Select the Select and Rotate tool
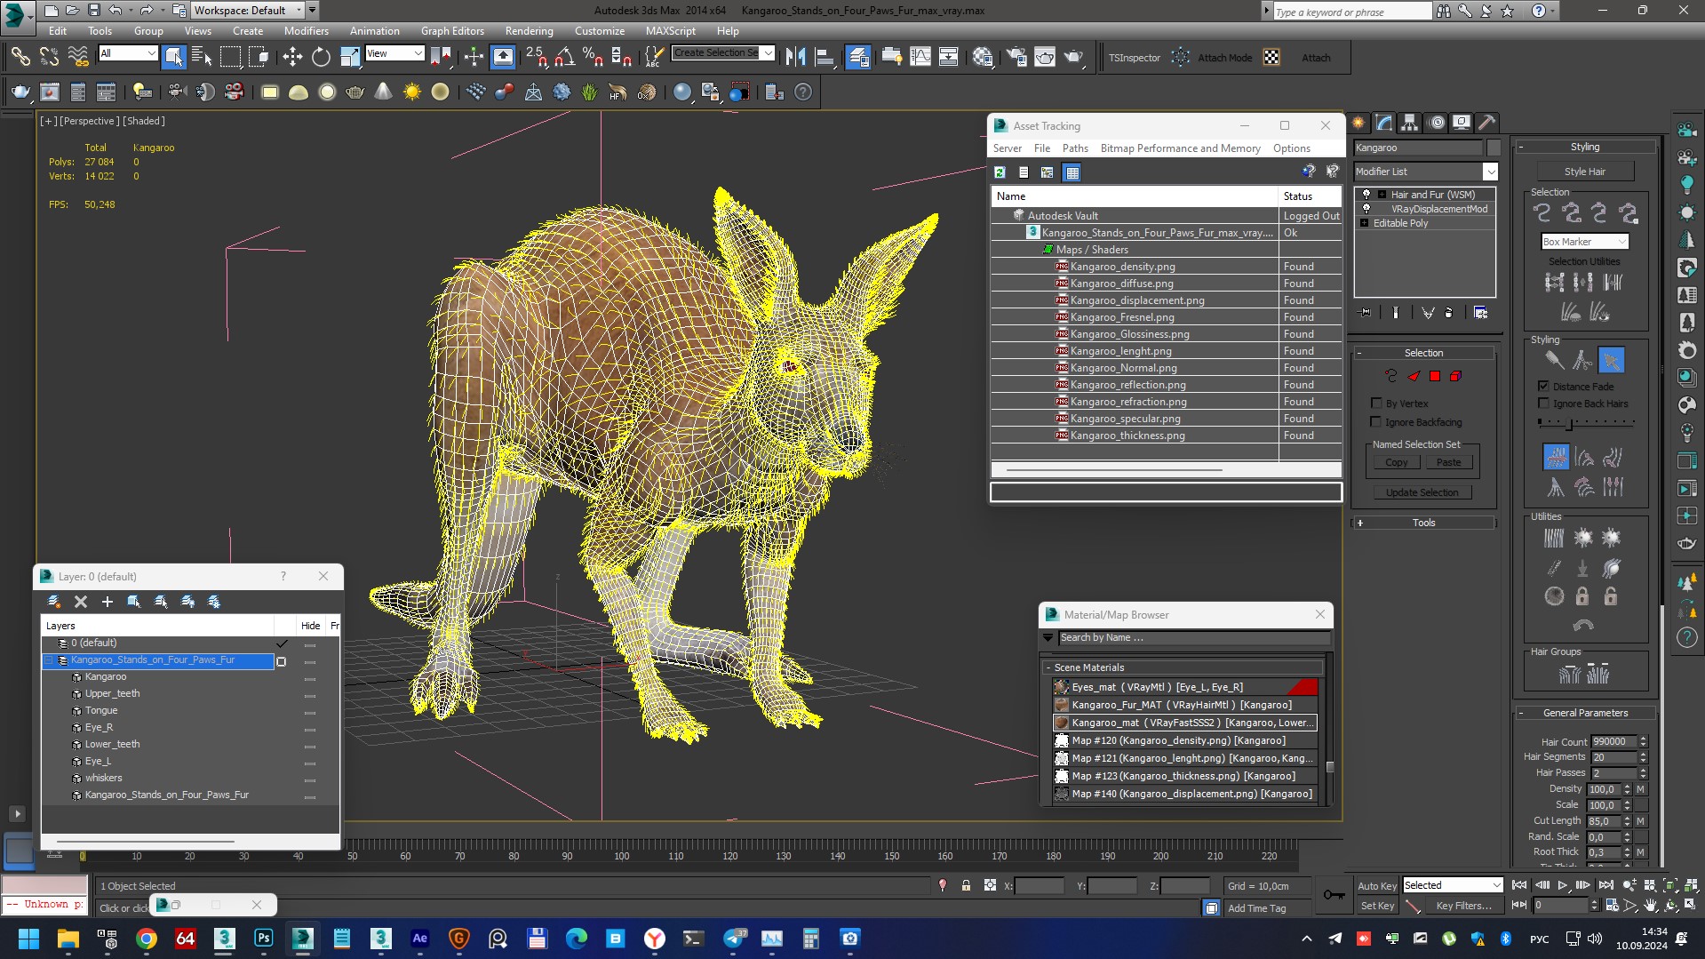 (321, 58)
